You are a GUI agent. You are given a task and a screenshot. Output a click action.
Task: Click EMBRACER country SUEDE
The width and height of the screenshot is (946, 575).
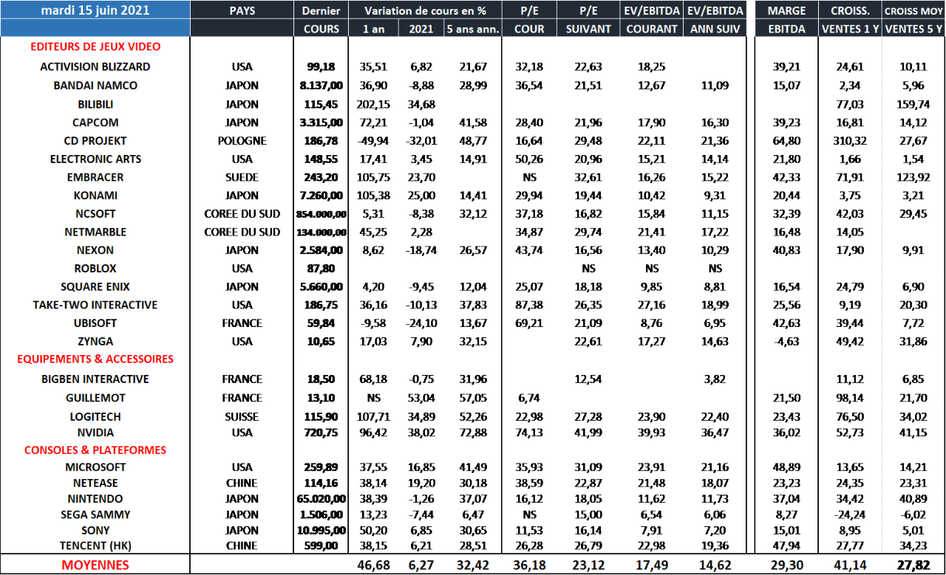point(242,178)
